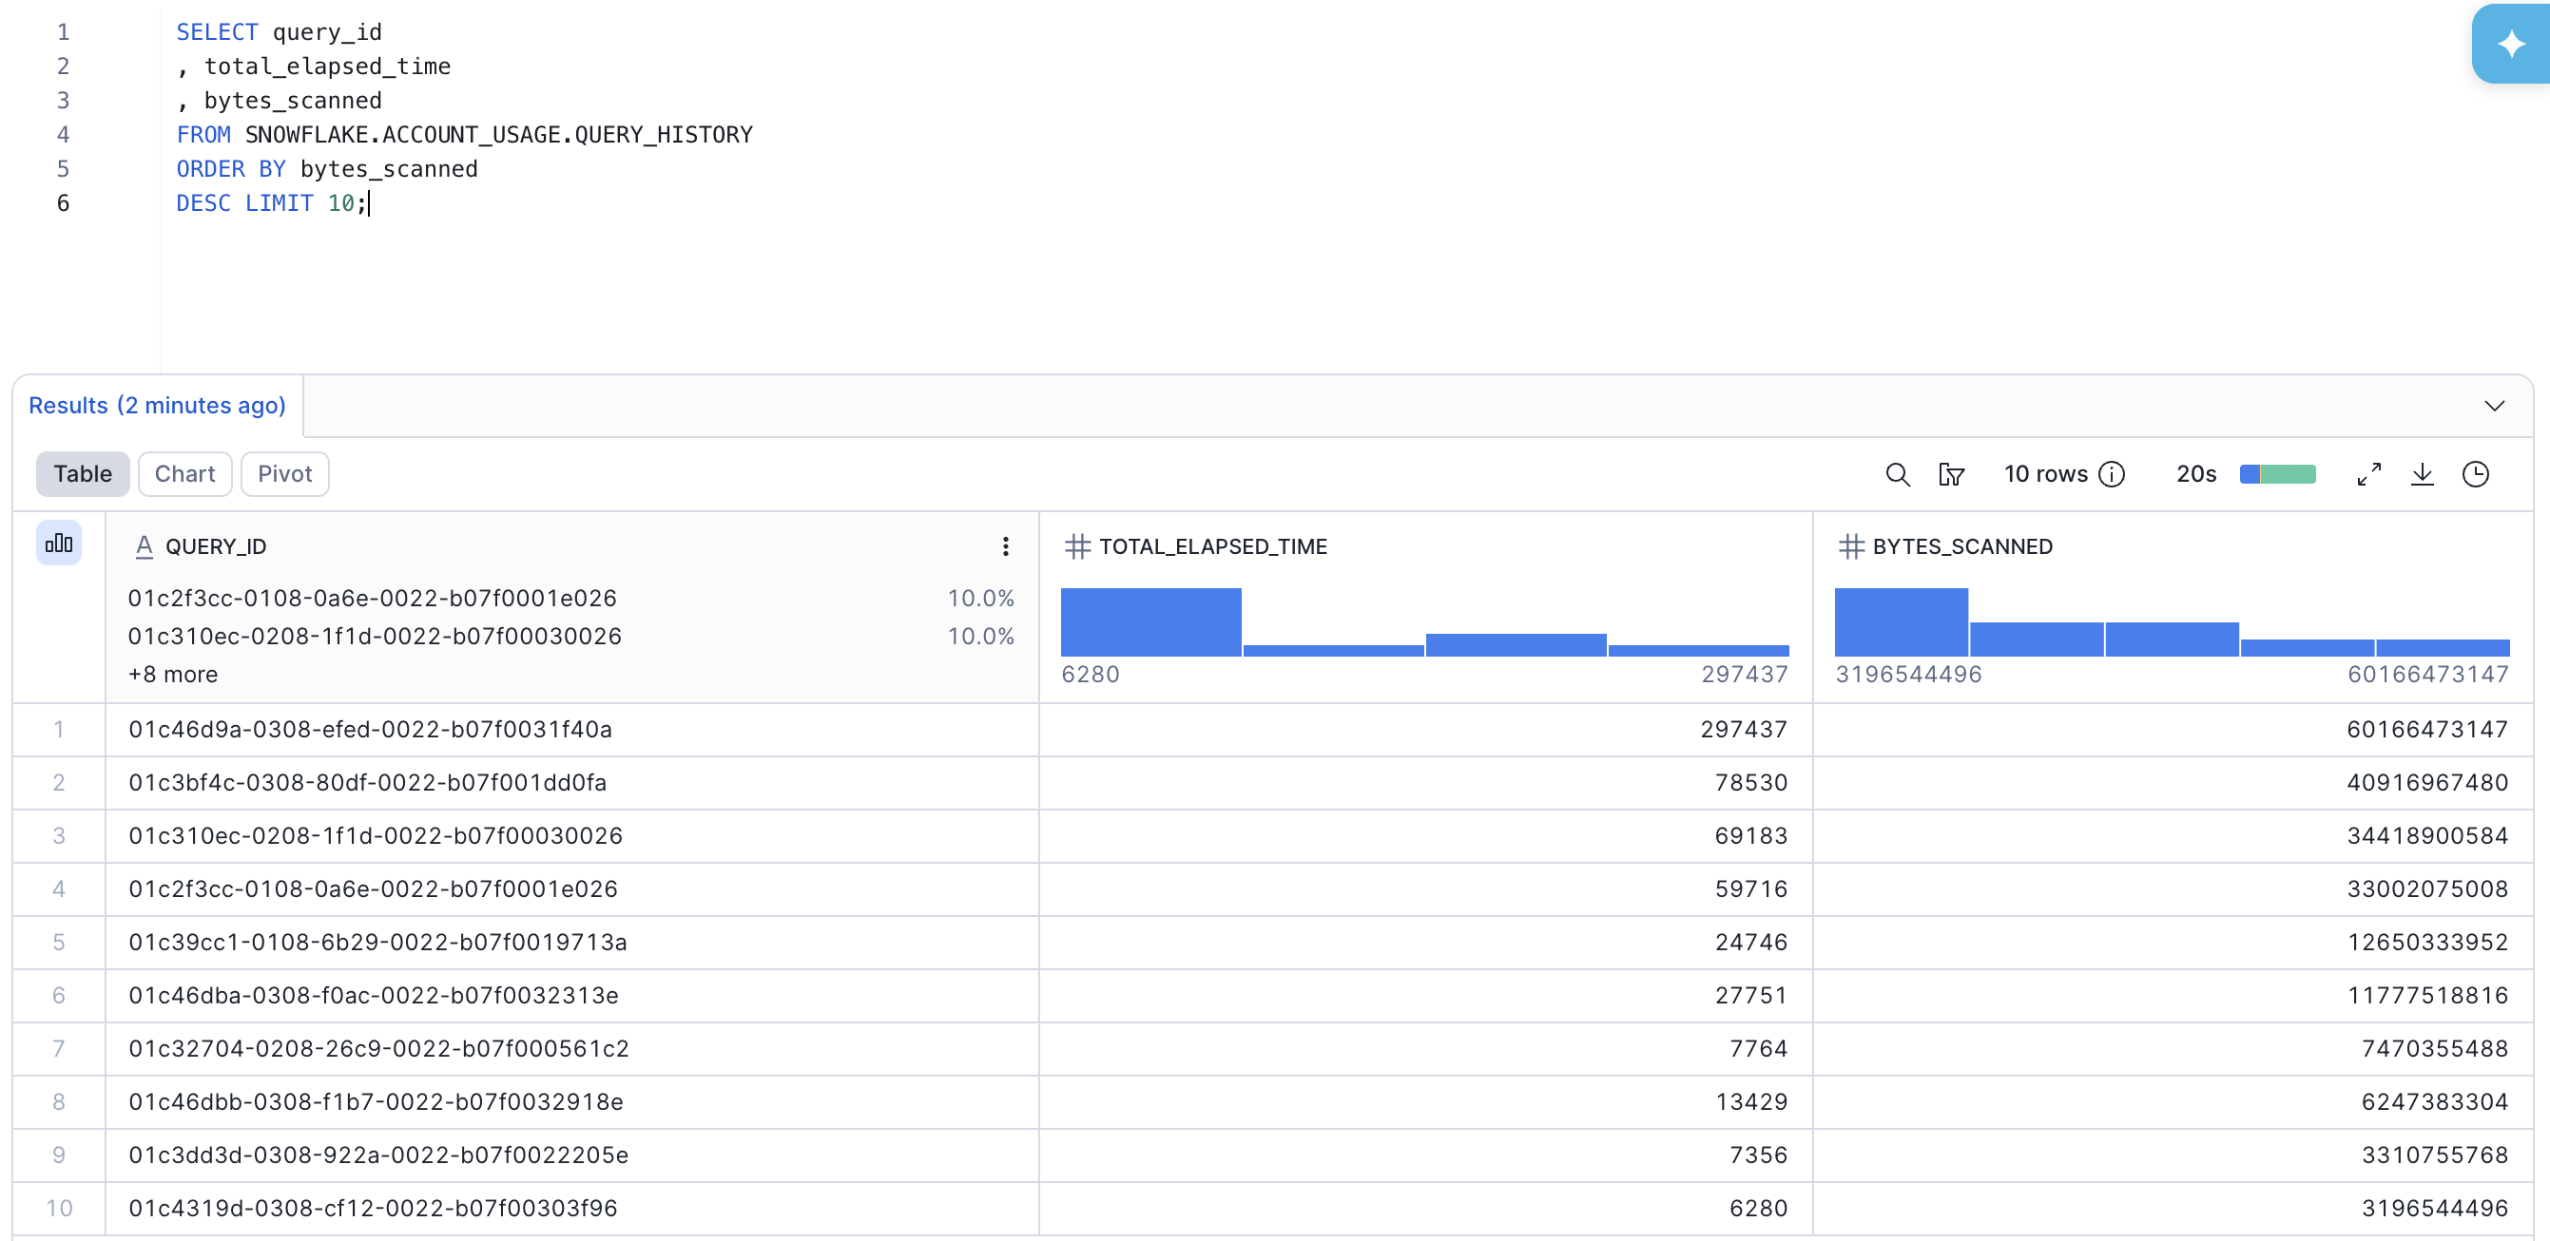The width and height of the screenshot is (2550, 1241).
Task: Select row number 10 in results
Action: [58, 1209]
